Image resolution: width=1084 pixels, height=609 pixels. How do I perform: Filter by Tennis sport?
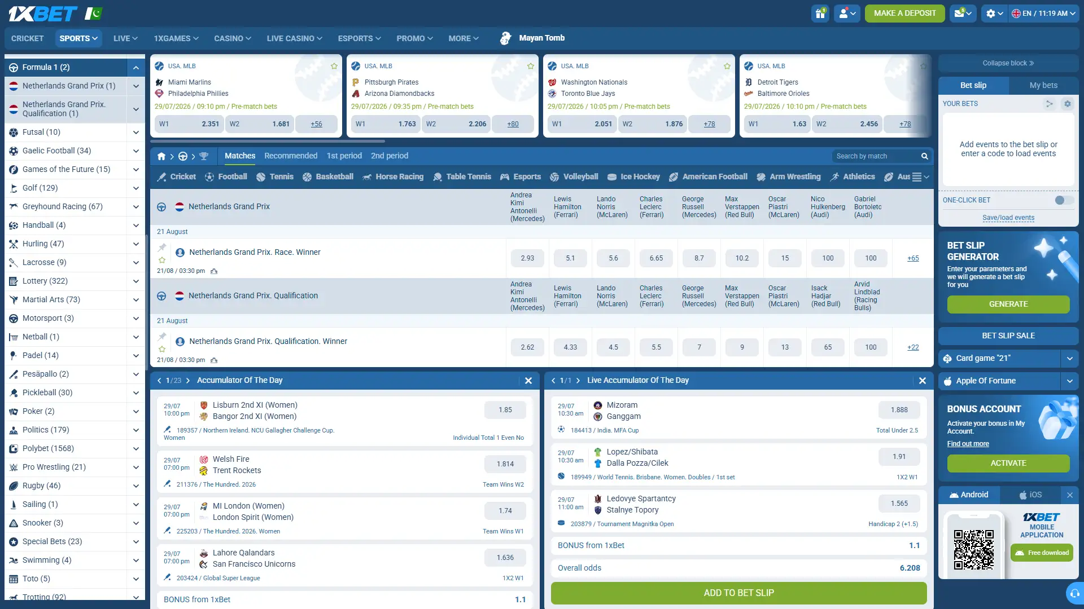[x=275, y=177]
